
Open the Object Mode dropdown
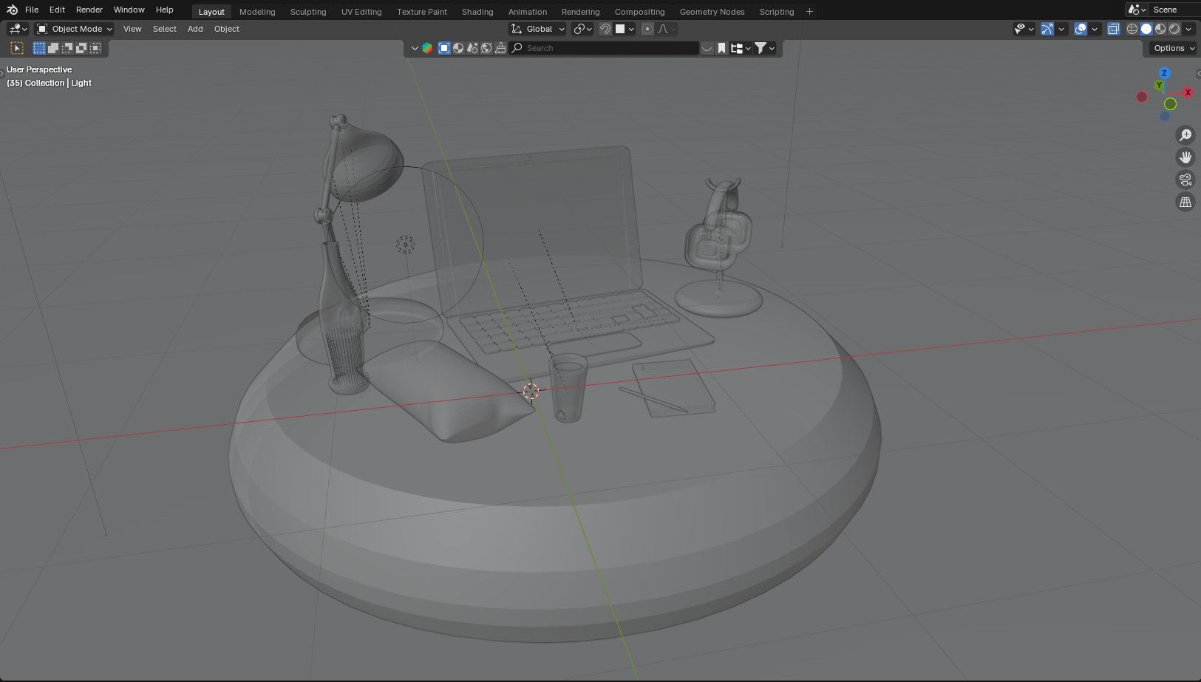[x=75, y=29]
